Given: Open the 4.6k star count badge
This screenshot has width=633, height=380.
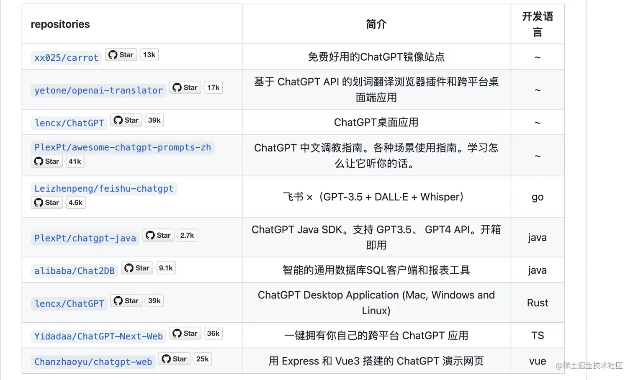Looking at the screenshot, I should 75,203.
